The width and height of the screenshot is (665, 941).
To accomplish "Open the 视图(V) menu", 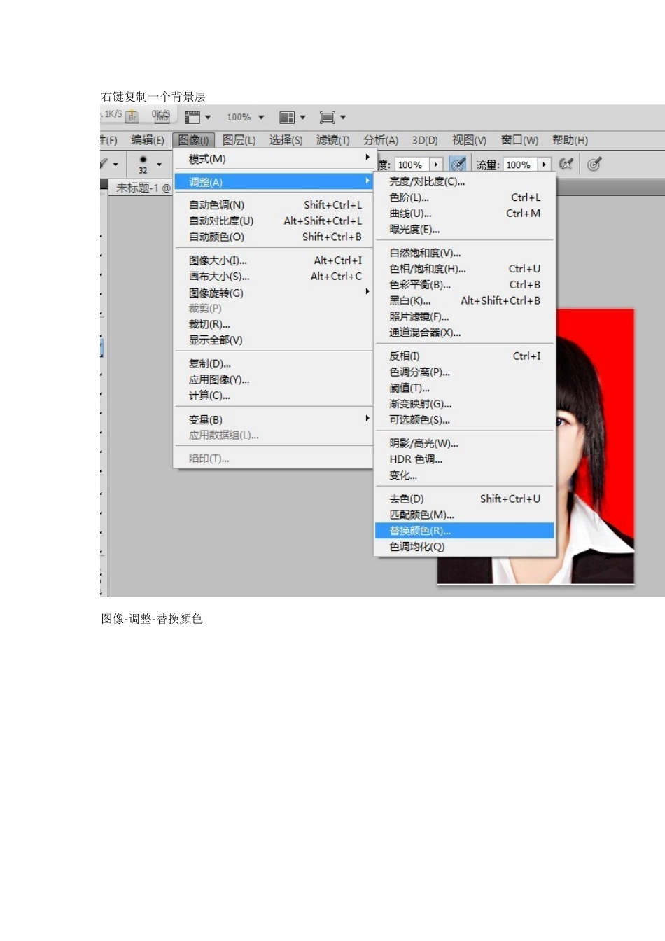I will pyautogui.click(x=469, y=140).
